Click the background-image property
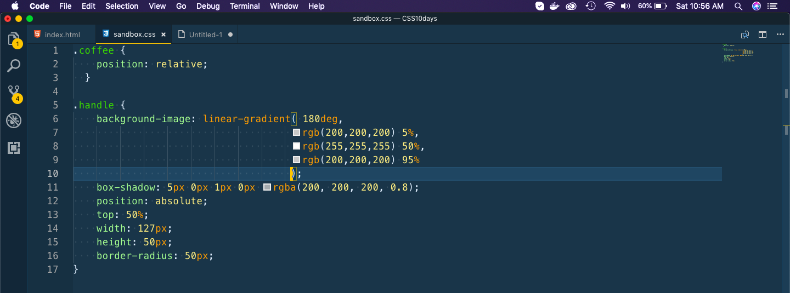Screen dimensions: 790x293 144,119
